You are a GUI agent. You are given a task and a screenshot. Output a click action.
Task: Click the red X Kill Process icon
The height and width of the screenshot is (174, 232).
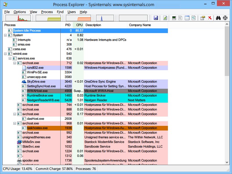pos(210,18)
